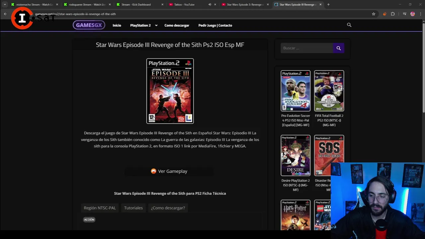Select the Tutoriales tab
The width and height of the screenshot is (425, 239).
[133, 208]
